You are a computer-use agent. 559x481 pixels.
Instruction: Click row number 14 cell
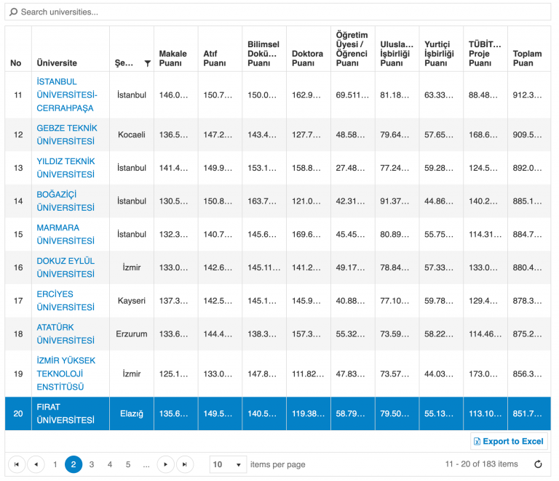point(18,201)
